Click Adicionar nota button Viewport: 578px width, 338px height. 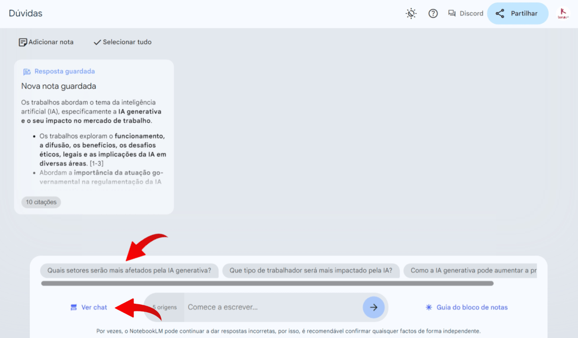pos(46,42)
